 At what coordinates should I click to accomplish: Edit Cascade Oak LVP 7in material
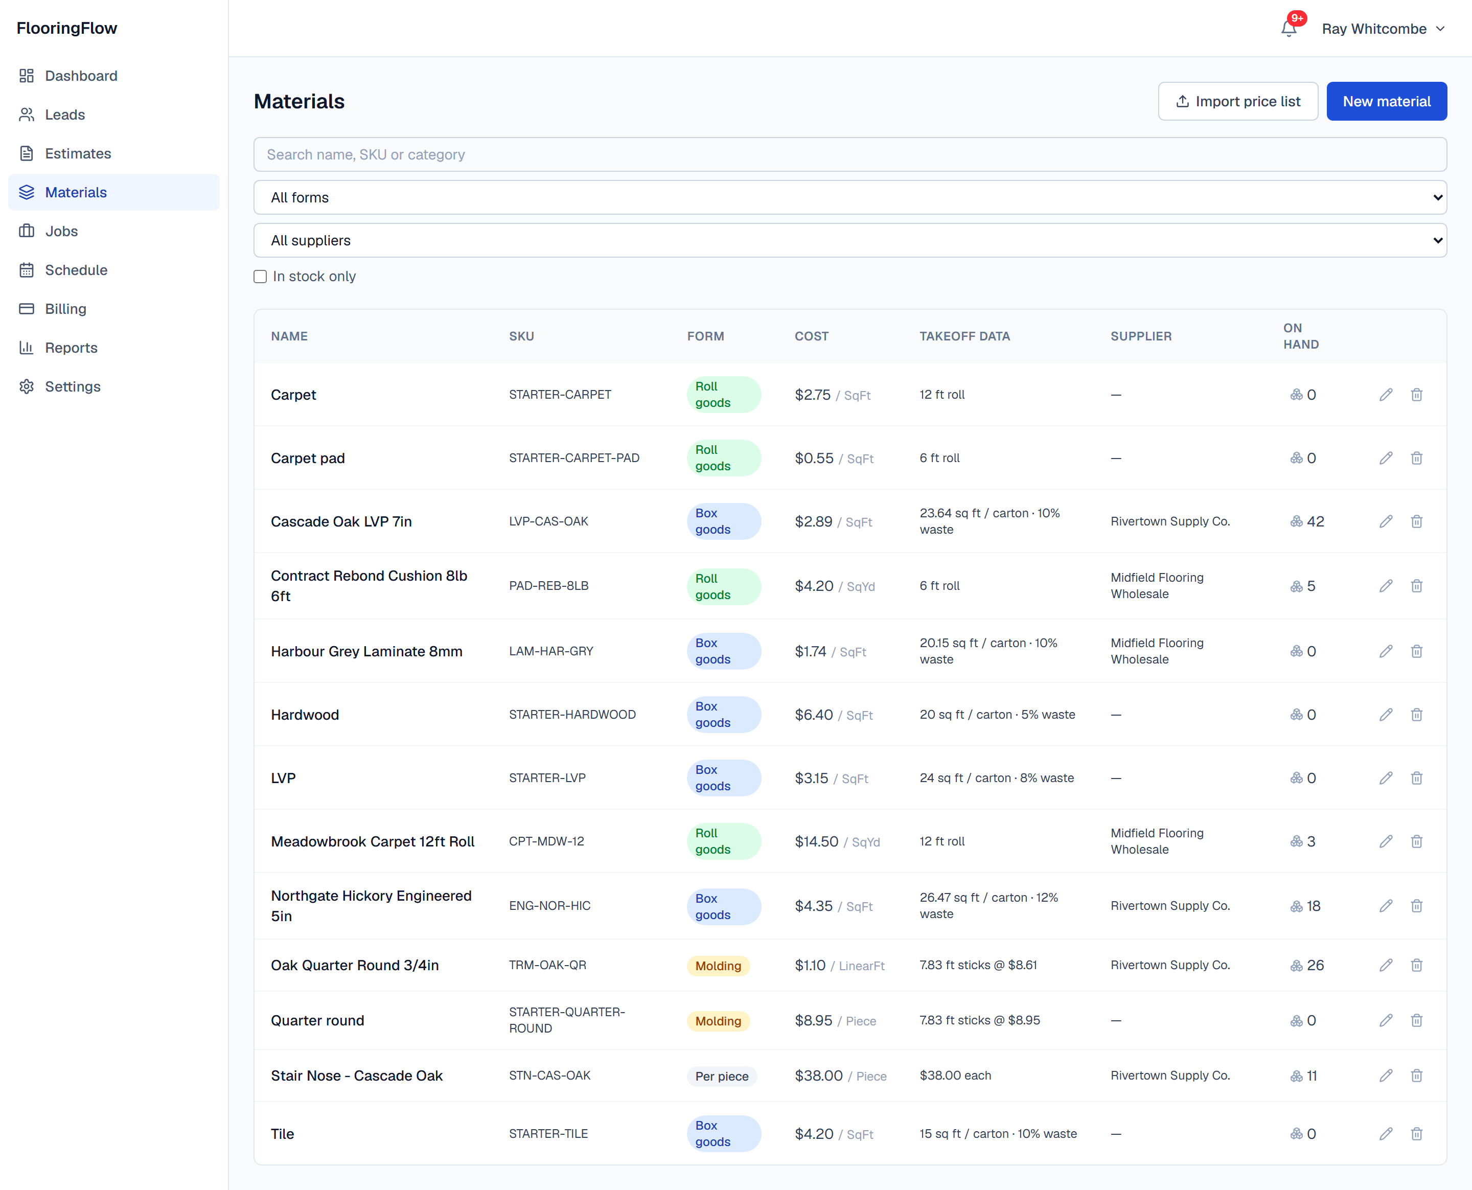click(x=1386, y=522)
